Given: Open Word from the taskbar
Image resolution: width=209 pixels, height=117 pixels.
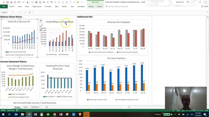Looking at the screenshot, I should pos(35,114).
